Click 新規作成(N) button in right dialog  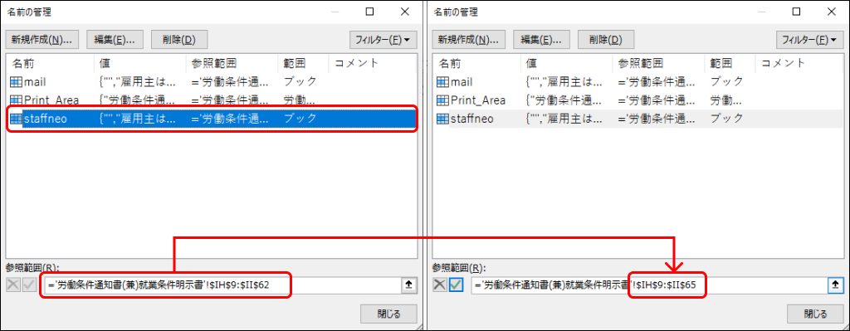[469, 40]
